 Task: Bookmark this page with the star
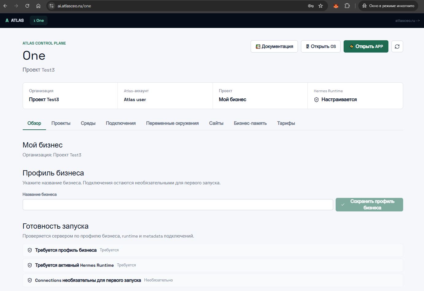321,6
